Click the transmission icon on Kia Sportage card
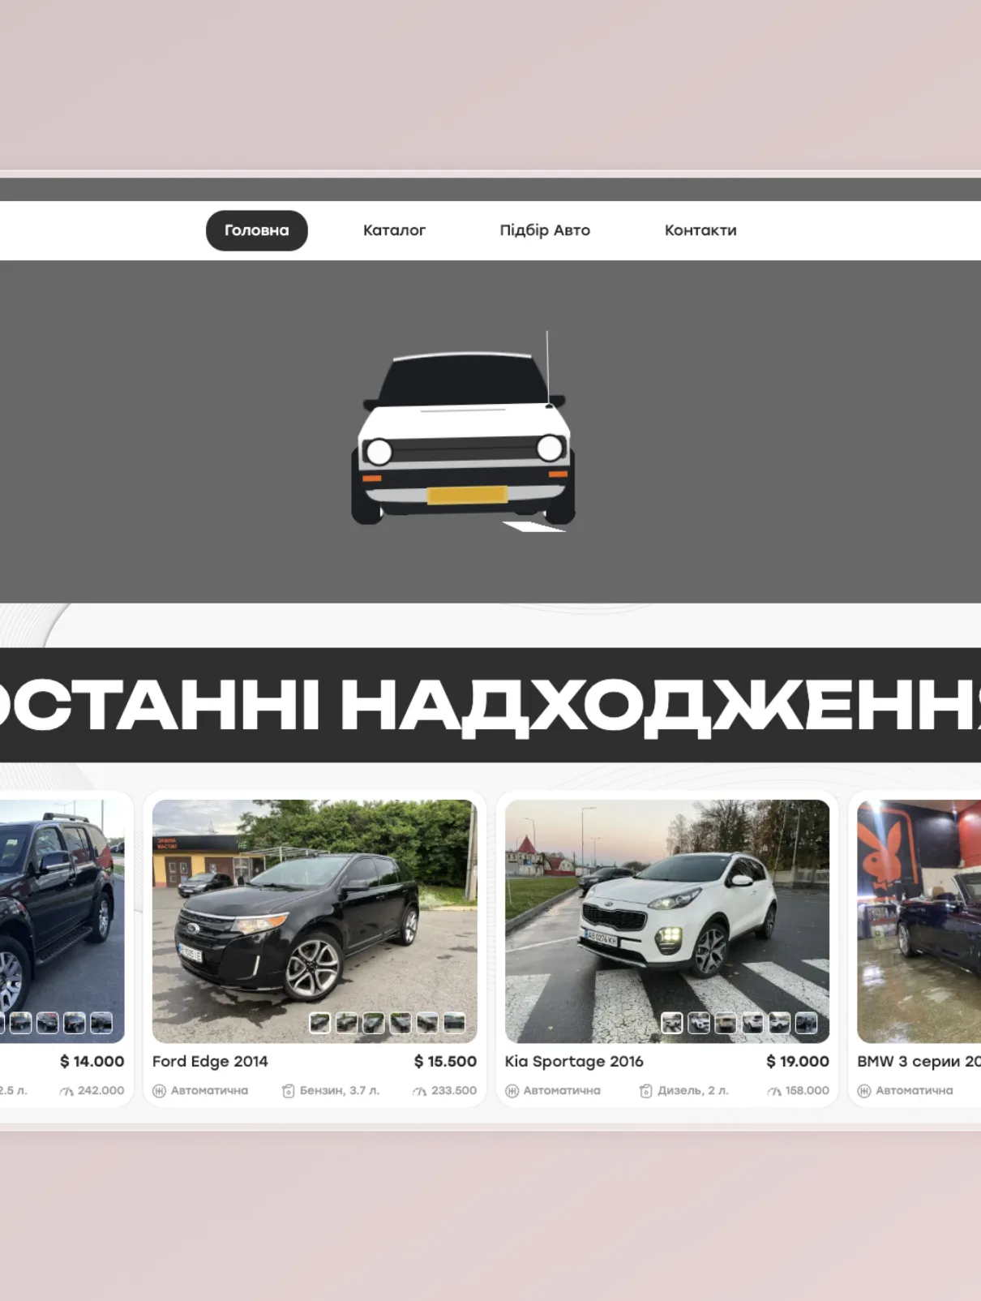The width and height of the screenshot is (981, 1301). click(512, 1091)
